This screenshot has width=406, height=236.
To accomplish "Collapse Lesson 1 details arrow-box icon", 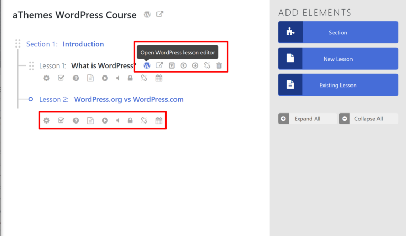I will click(x=172, y=65).
